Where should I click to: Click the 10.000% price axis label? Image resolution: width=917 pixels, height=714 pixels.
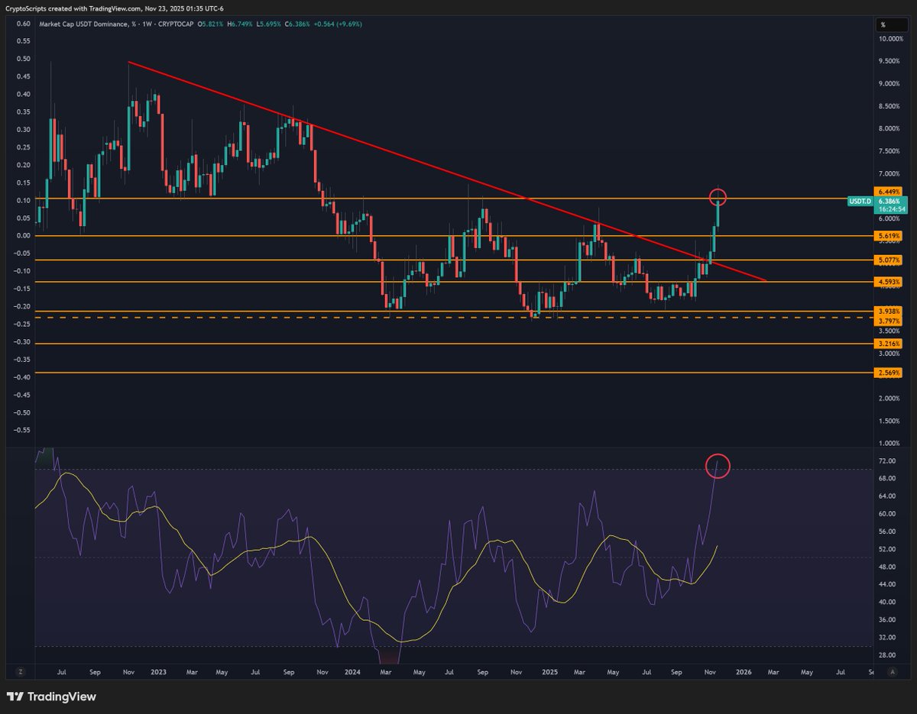coord(891,38)
